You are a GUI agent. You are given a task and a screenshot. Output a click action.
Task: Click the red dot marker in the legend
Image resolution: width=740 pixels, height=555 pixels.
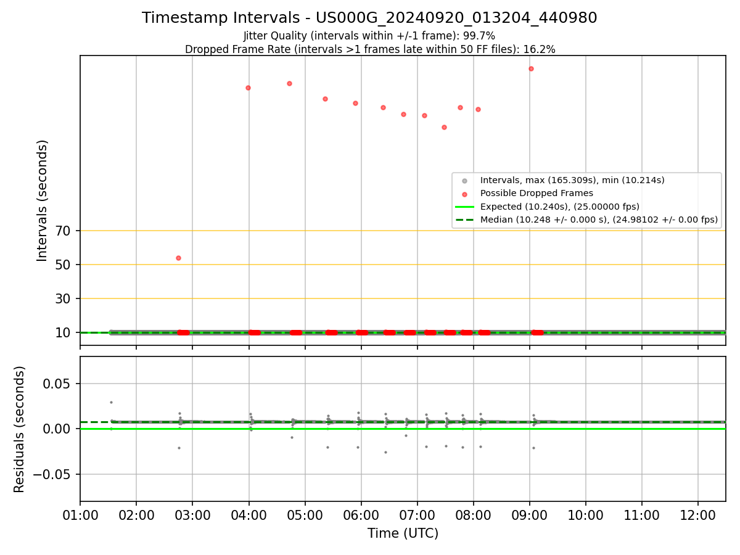pyautogui.click(x=465, y=194)
